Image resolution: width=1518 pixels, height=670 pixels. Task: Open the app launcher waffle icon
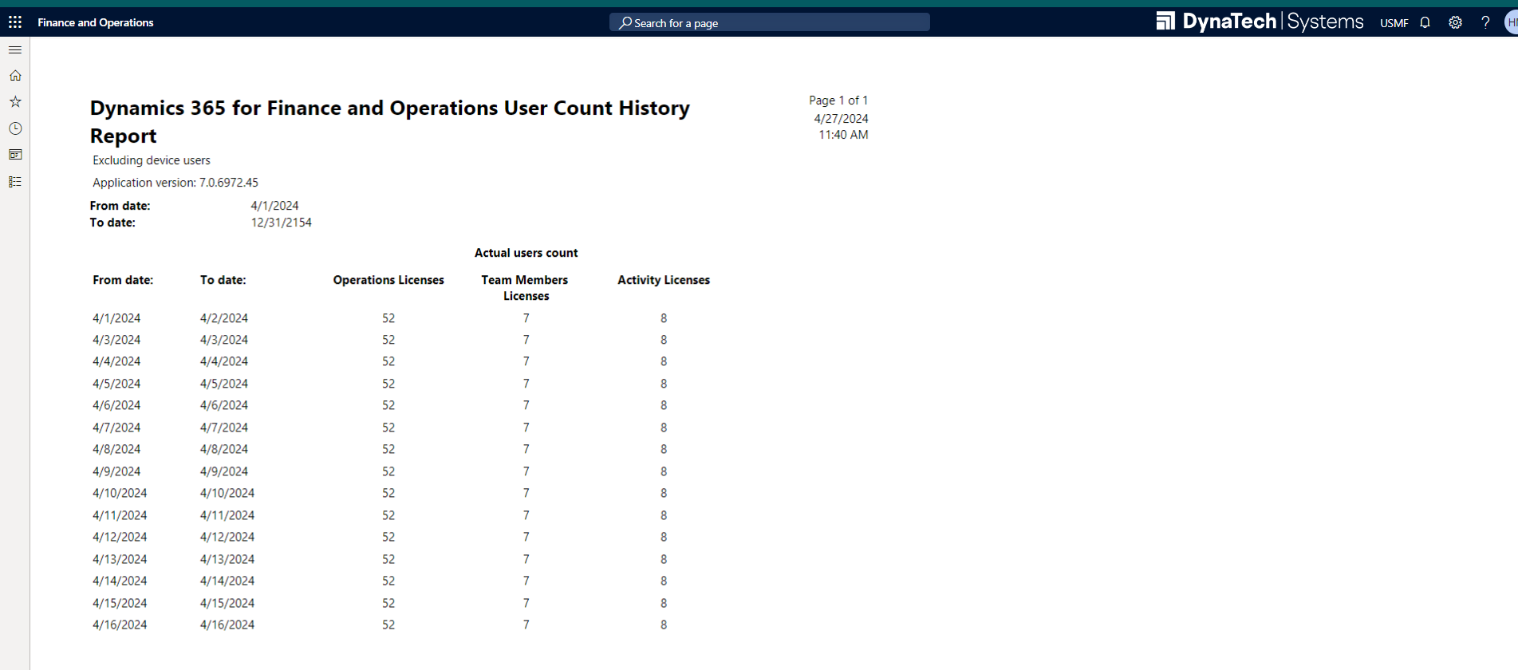pos(15,22)
